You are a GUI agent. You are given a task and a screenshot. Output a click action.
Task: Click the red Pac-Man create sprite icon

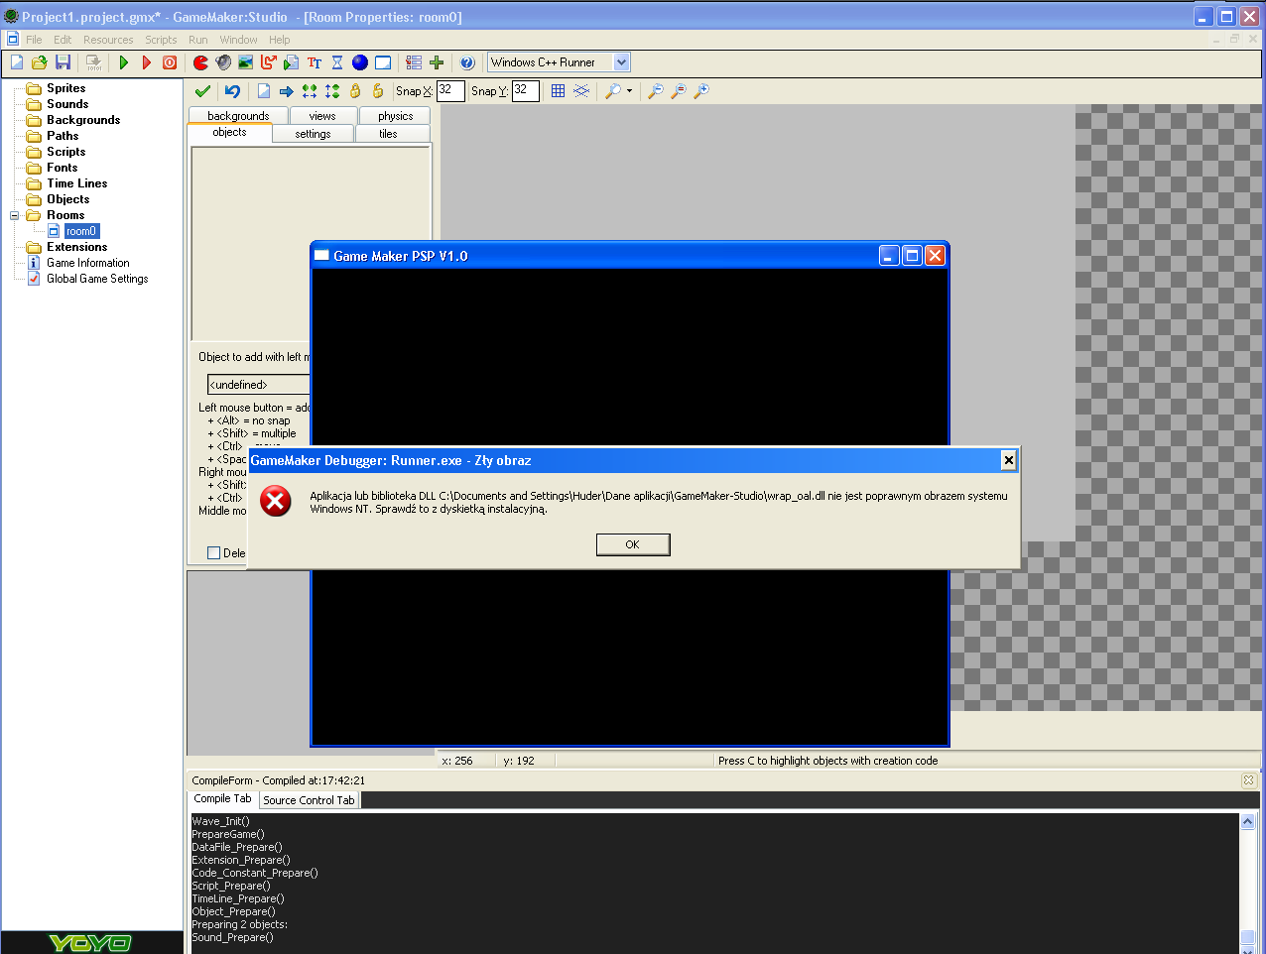tap(200, 62)
